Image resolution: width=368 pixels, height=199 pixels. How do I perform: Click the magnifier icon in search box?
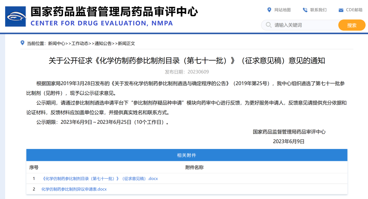tap(269, 25)
